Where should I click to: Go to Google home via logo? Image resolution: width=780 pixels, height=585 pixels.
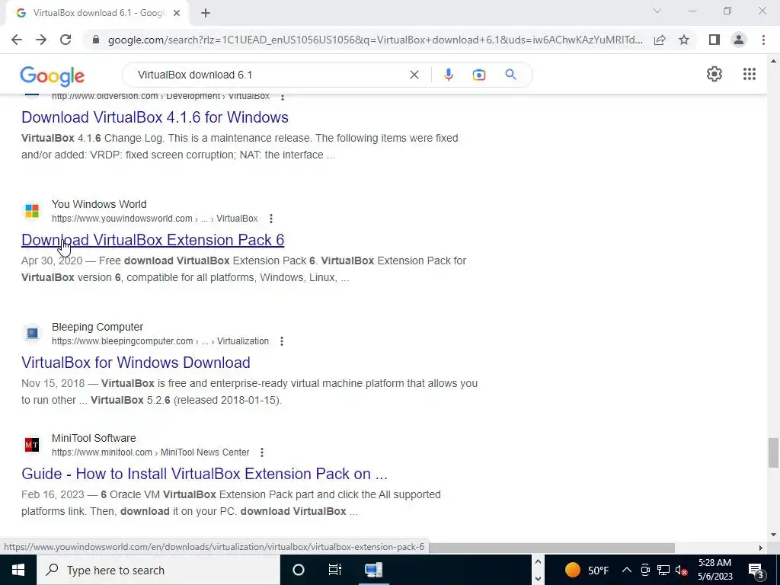click(53, 75)
